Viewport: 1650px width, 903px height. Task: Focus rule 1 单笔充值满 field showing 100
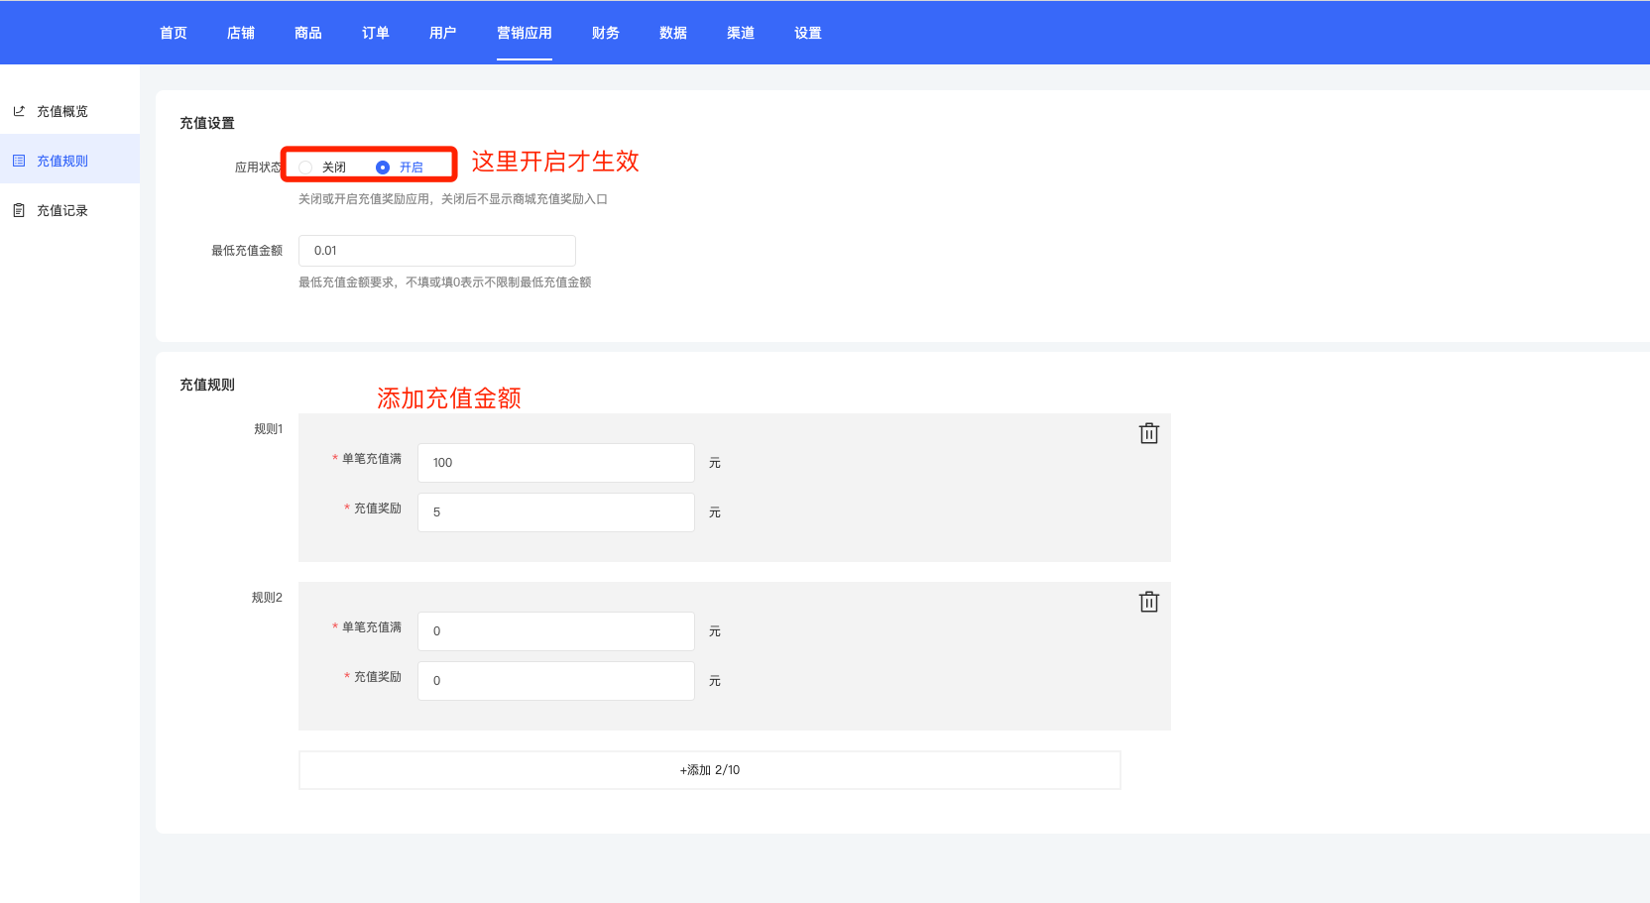[x=556, y=463]
